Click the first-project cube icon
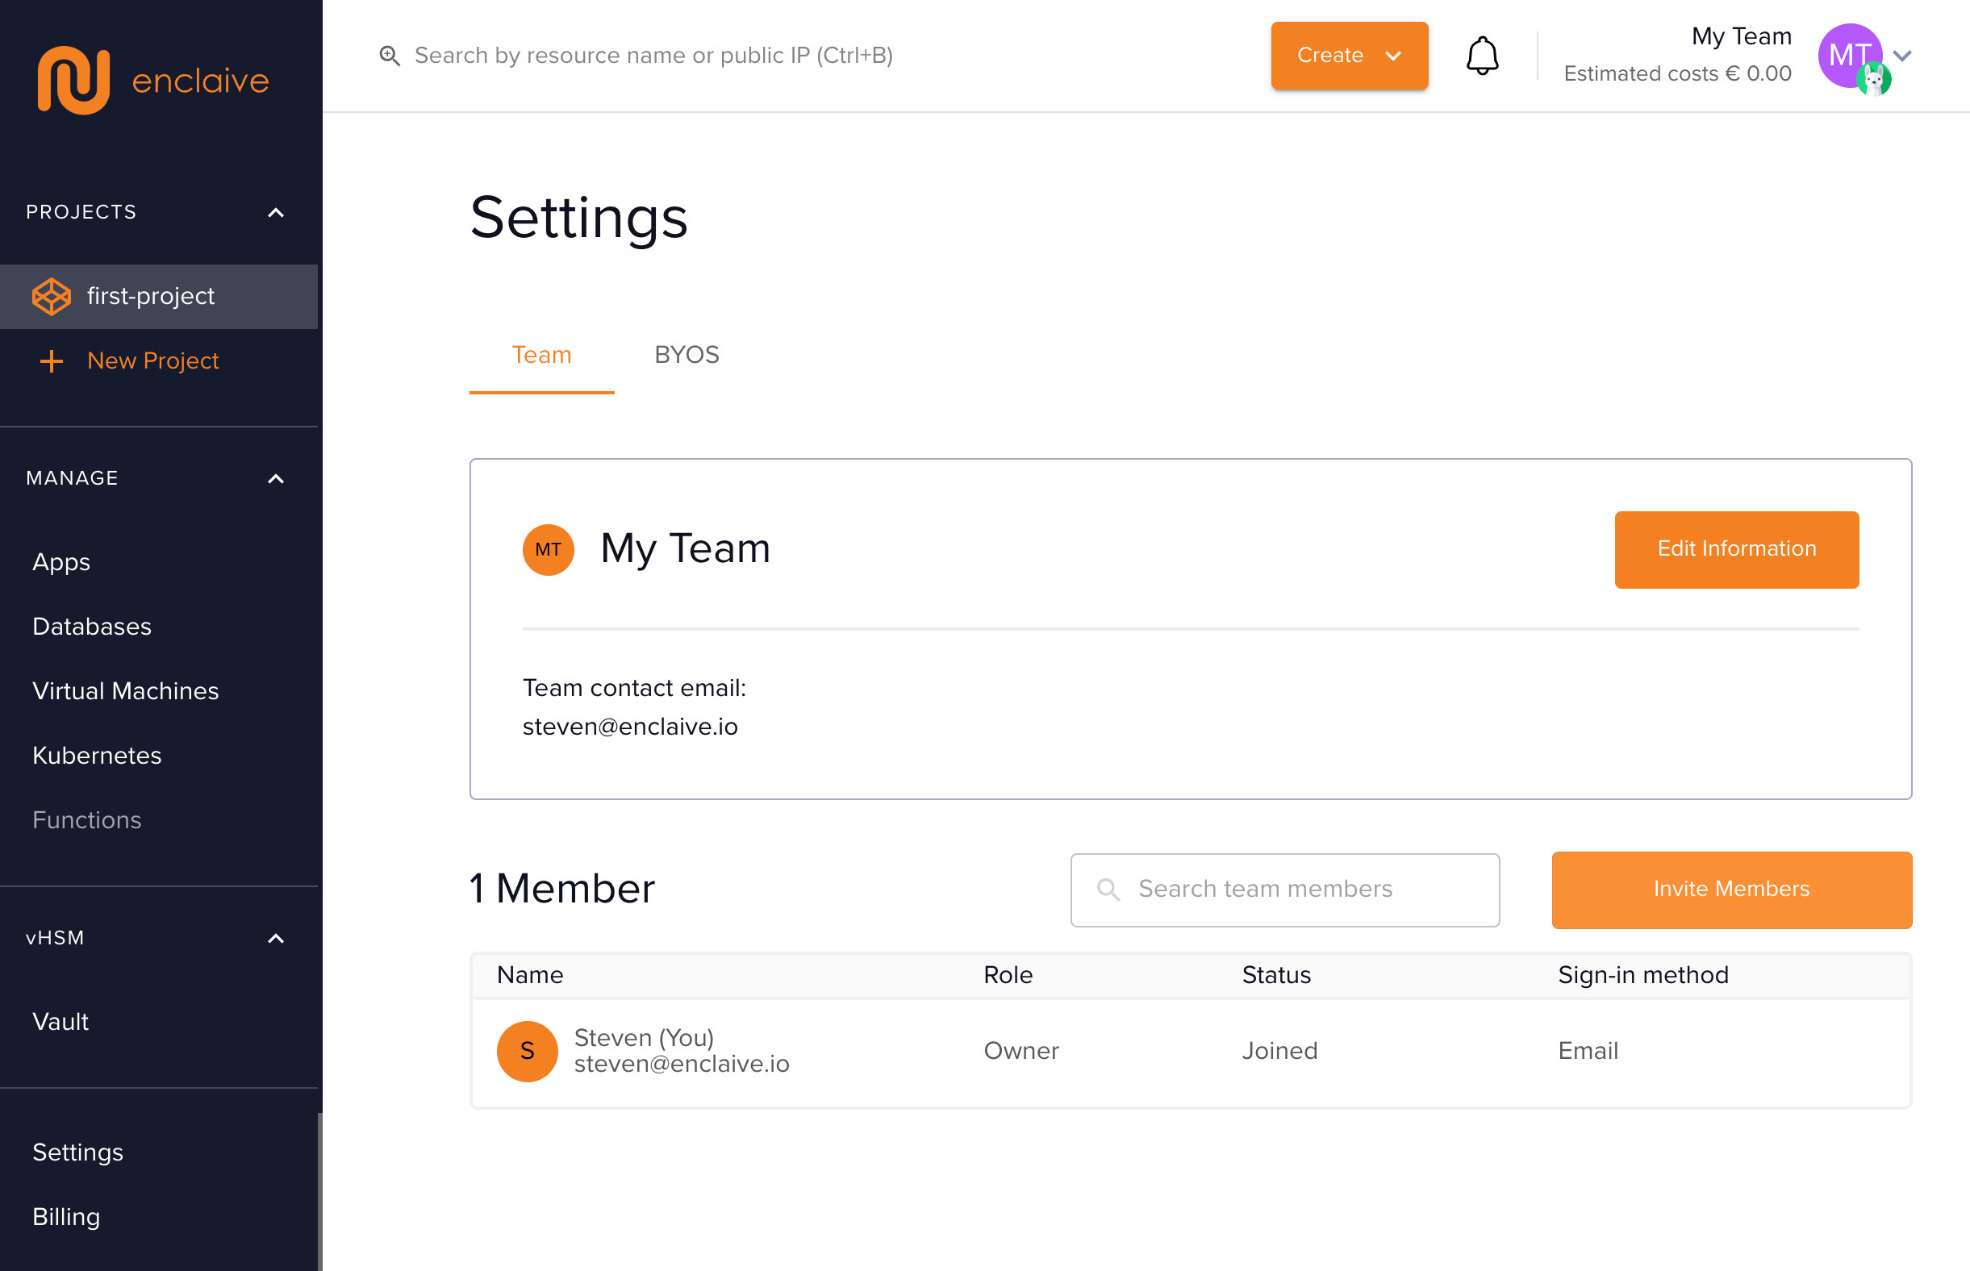 51,296
